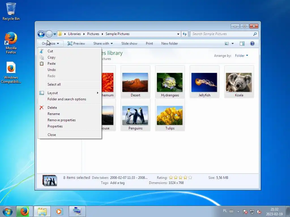Viewport: 290px width, 217px height.
Task: Create a New folder
Action: pos(170,44)
